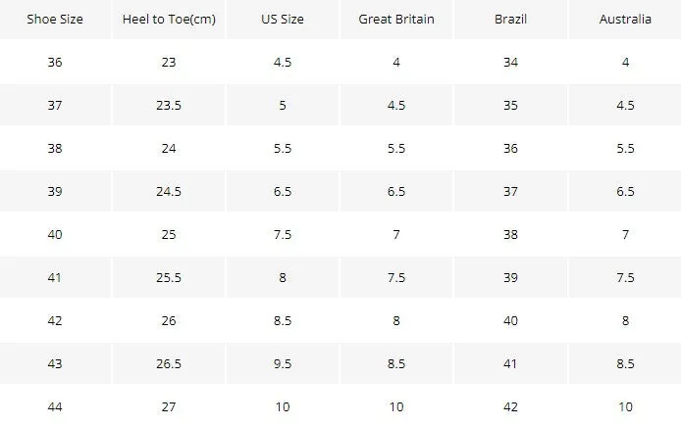Click the Brazil column header
This screenshot has width=681, height=426.
510,19
